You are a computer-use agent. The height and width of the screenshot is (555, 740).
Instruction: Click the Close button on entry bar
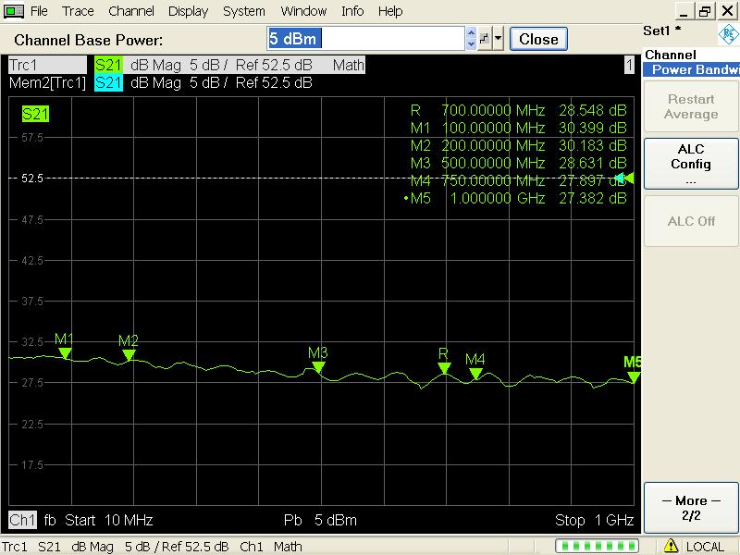[538, 39]
